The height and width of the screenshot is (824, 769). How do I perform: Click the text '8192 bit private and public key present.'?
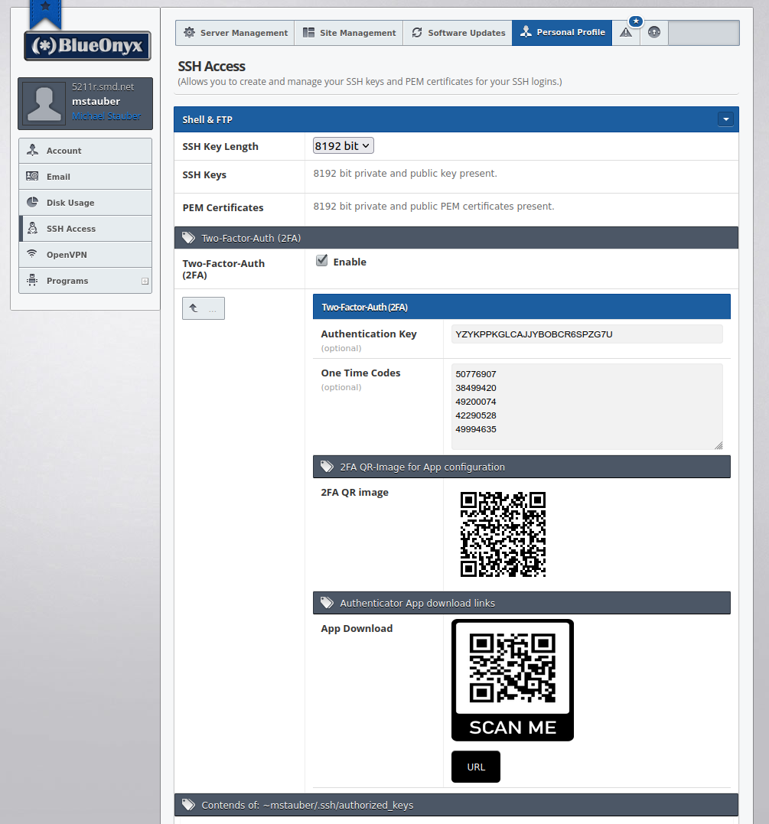(406, 174)
